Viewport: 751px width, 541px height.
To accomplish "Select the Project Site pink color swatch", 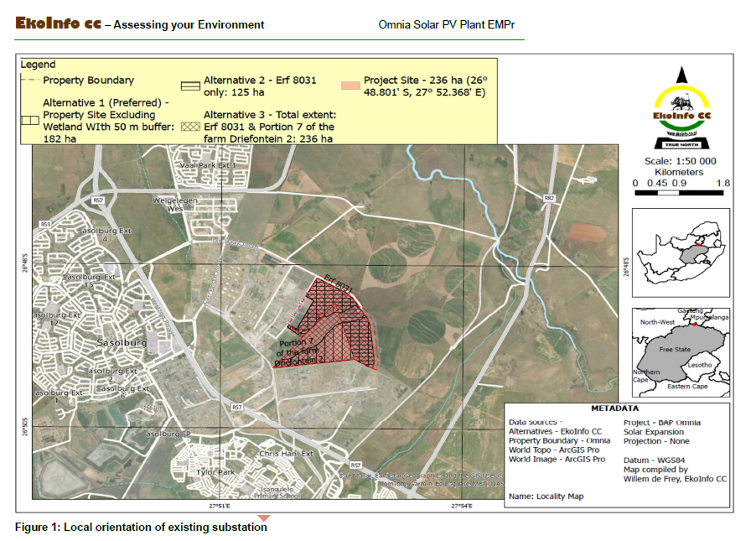I will click(350, 86).
